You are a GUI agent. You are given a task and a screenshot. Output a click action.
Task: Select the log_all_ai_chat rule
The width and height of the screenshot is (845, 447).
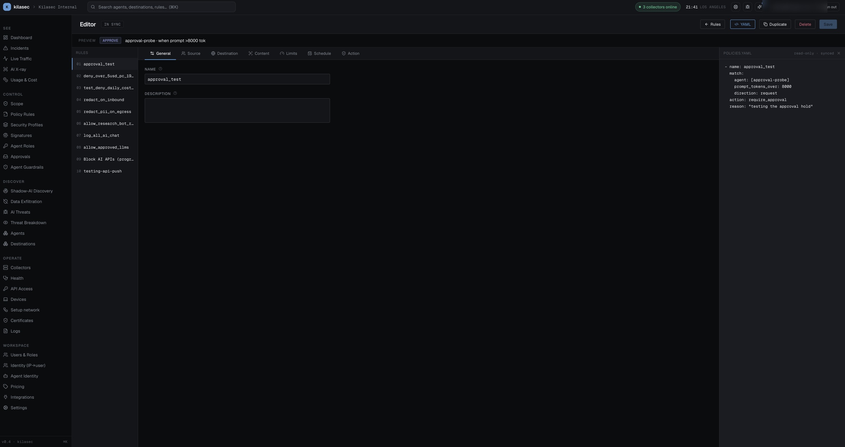tap(105, 135)
